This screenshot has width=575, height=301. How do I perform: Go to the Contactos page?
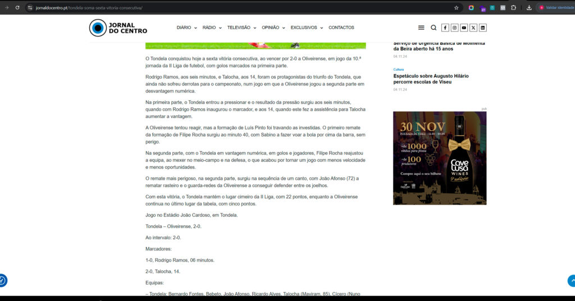pos(341,28)
